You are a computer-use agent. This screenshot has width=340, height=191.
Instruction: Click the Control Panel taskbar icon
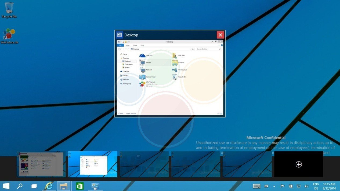(x=95, y=186)
